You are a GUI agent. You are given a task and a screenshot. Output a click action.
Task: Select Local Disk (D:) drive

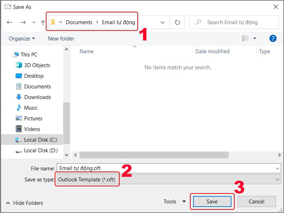41,151
